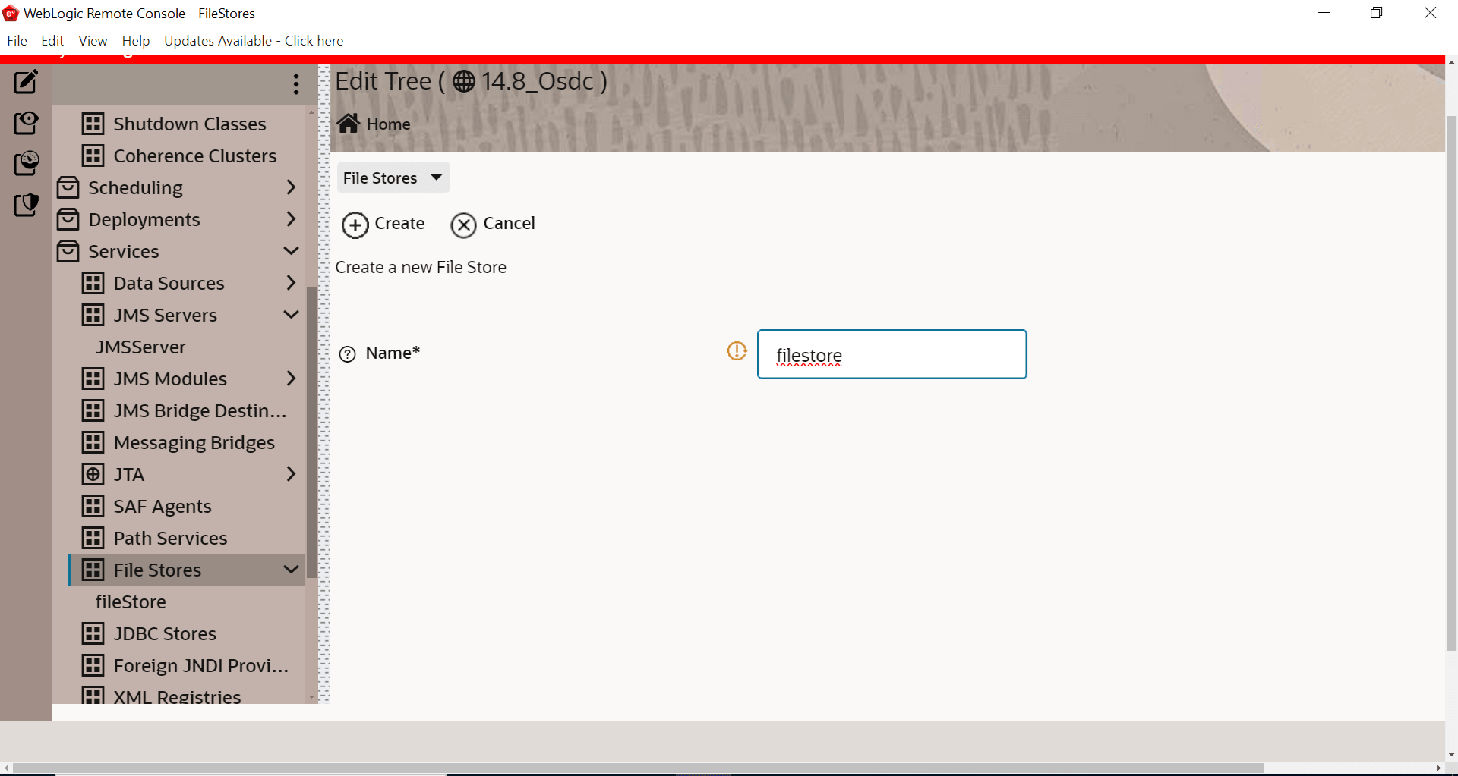The height and width of the screenshot is (776, 1458).
Task: Click the Messaging Bridges grid icon
Action: click(93, 442)
